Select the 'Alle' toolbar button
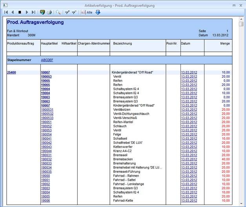246x207 pixels. 86,13
